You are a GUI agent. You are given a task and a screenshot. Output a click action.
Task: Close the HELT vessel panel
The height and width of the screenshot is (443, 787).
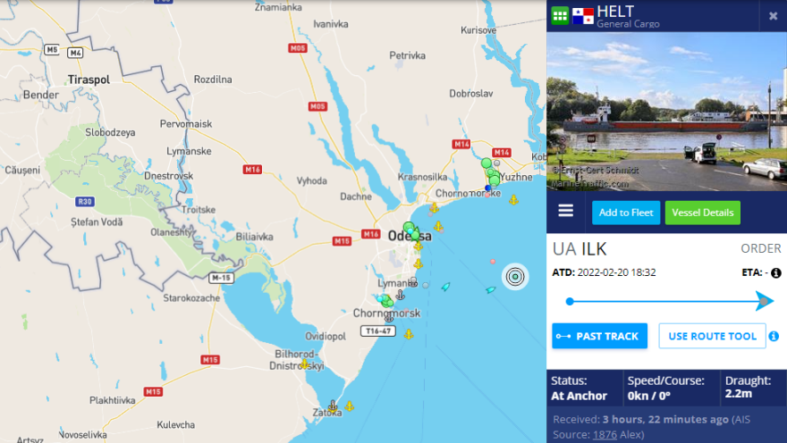coord(774,16)
